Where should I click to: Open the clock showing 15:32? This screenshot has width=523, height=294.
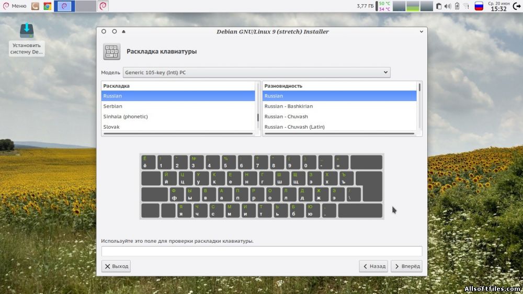498,6
